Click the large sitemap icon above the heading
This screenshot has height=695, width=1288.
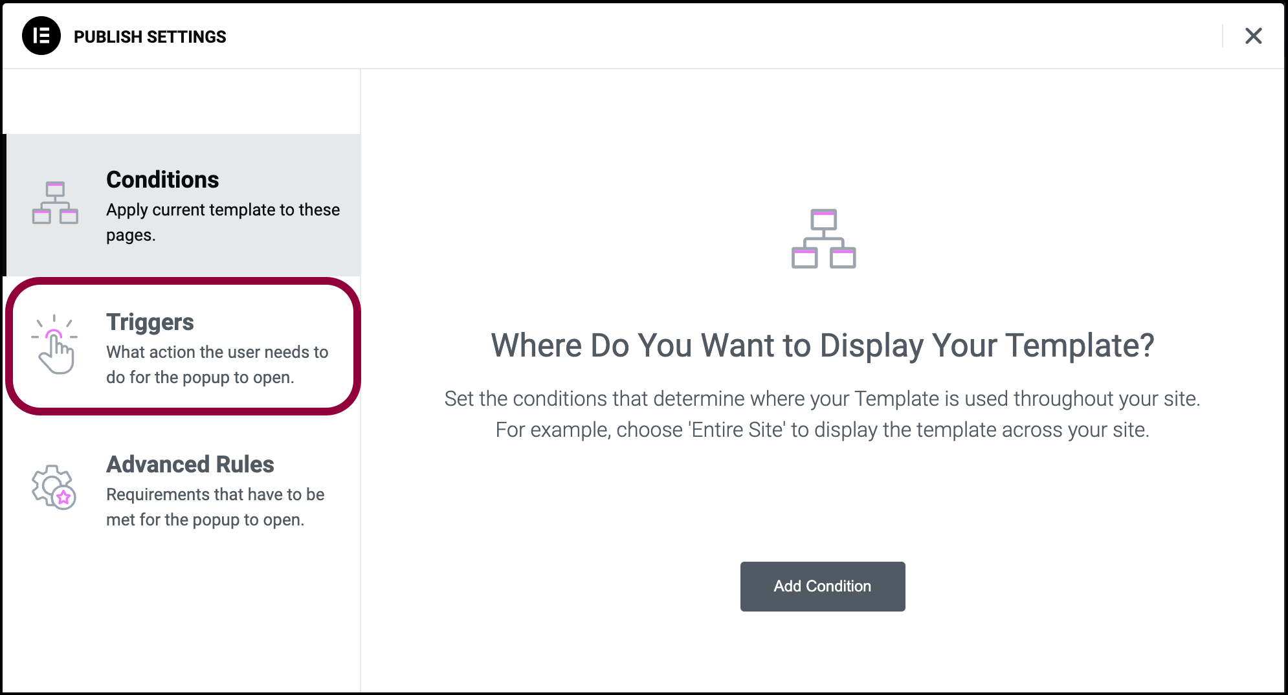pyautogui.click(x=823, y=238)
